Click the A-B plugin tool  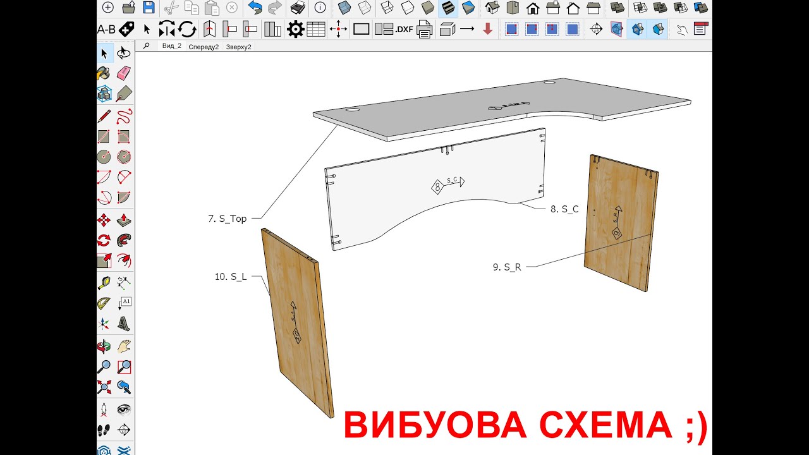[x=106, y=29]
